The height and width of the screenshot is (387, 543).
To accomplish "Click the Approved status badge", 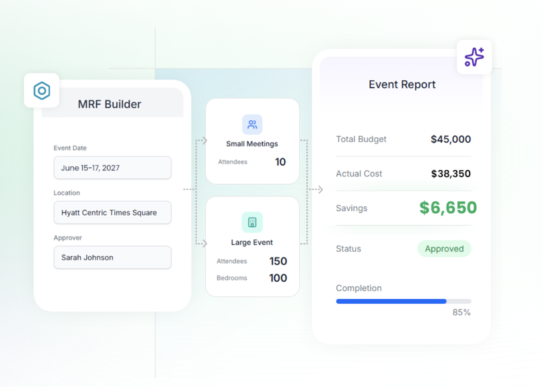I will [x=444, y=249].
